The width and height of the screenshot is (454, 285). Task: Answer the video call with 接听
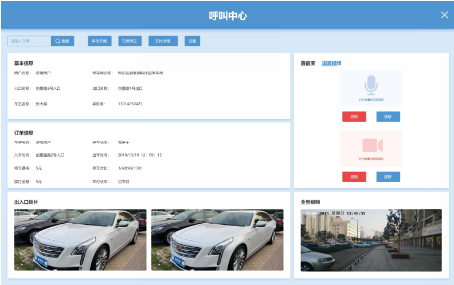point(388,177)
